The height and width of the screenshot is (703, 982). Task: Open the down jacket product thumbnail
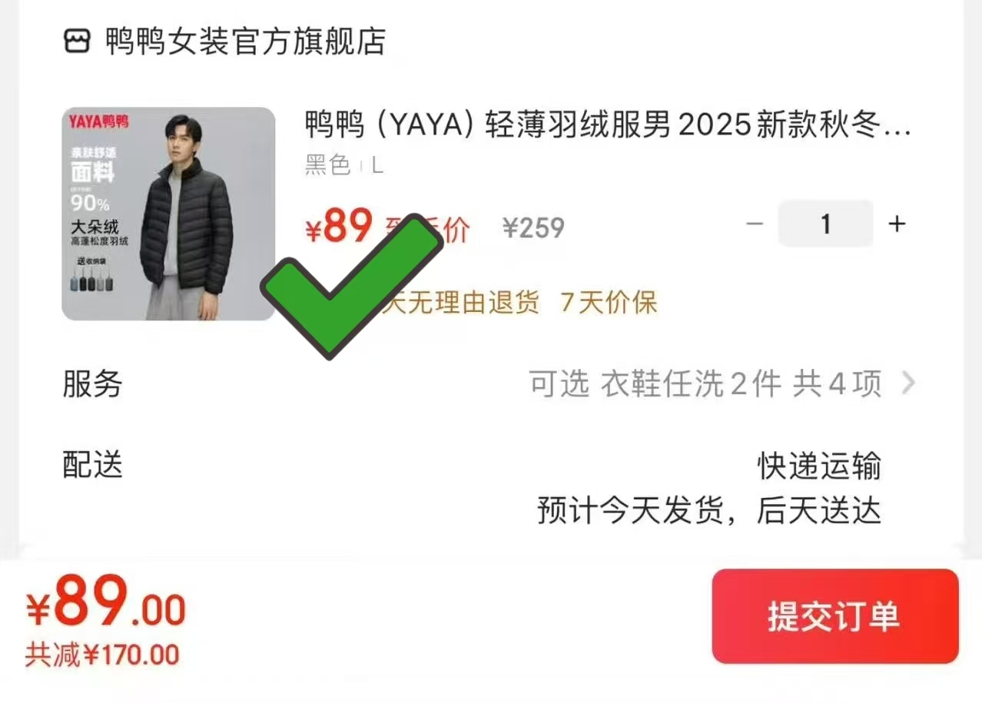pyautogui.click(x=168, y=214)
